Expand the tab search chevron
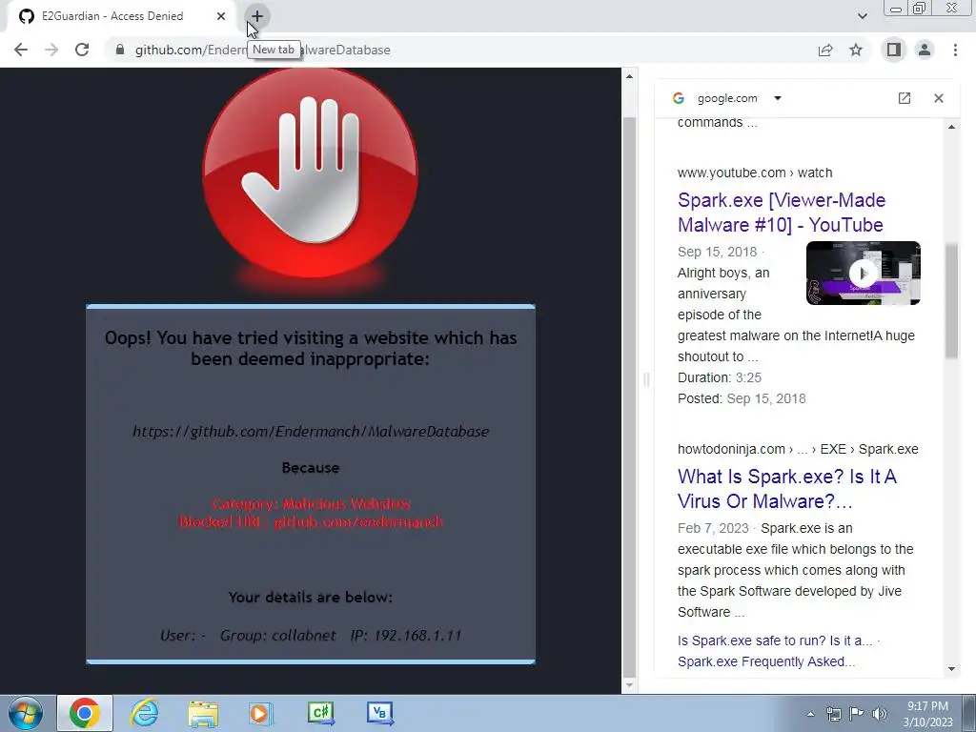976x732 pixels. click(862, 16)
